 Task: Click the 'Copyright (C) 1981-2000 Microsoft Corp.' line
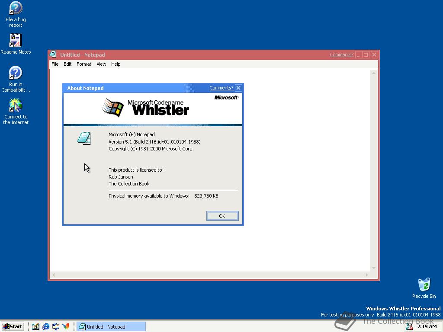[151, 149]
